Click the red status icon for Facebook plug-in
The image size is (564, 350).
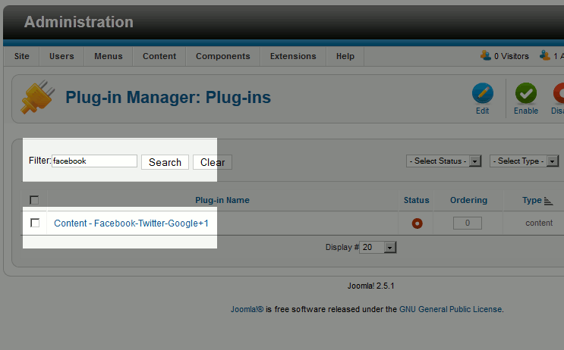tap(416, 223)
